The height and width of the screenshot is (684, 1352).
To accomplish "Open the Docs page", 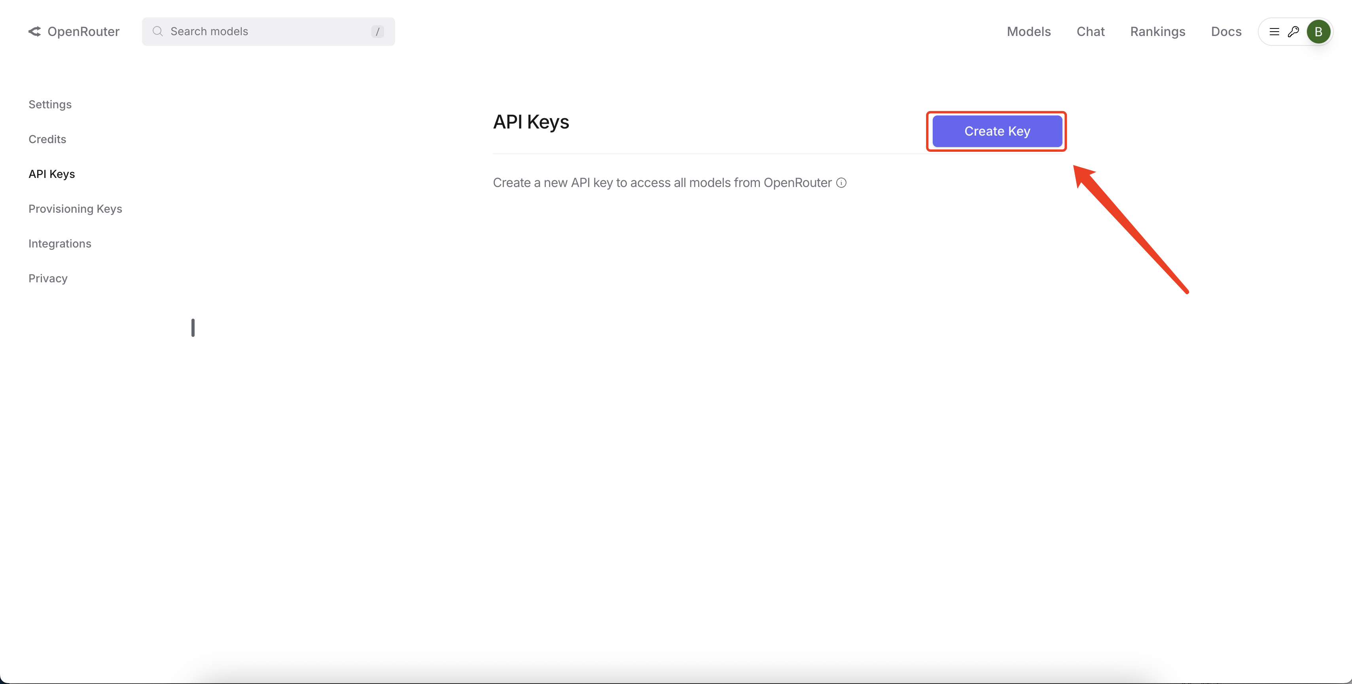I will tap(1225, 32).
